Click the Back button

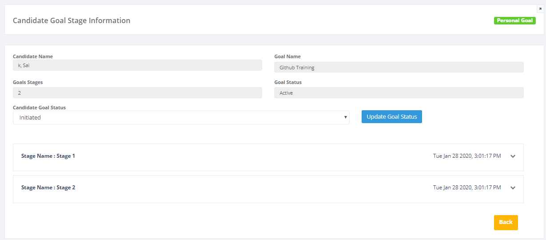click(506, 222)
